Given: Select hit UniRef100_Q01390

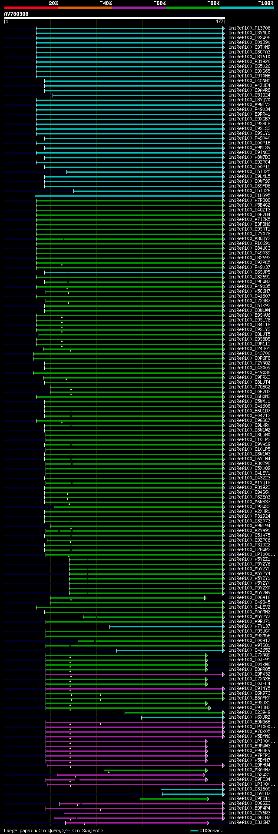Looking at the screenshot, I should (x=249, y=43).
